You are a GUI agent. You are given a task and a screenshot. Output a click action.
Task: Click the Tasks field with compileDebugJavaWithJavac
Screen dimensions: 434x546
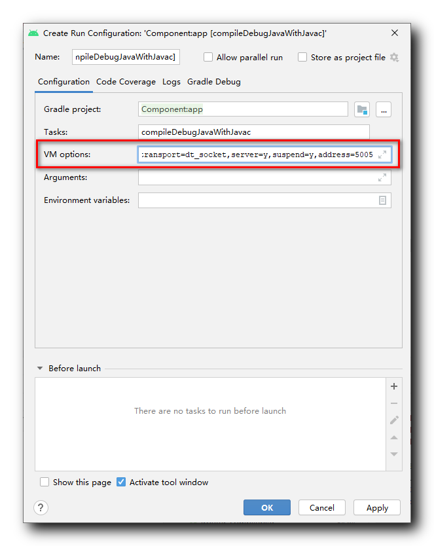coord(254,132)
